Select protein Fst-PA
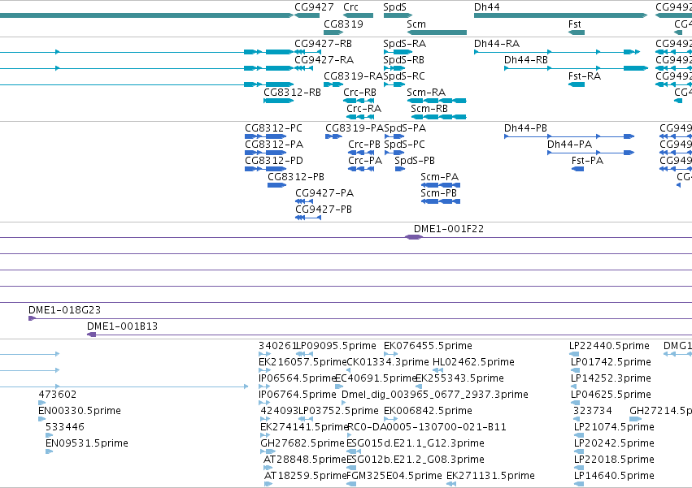Screen dimensions: 692x488 pos(577,169)
